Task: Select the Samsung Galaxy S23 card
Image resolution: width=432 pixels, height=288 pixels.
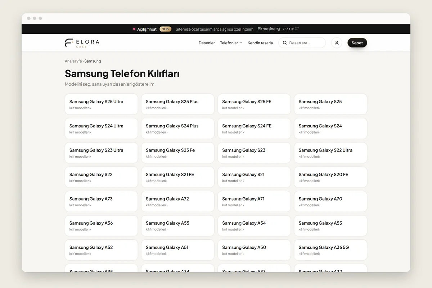Action: (254, 153)
